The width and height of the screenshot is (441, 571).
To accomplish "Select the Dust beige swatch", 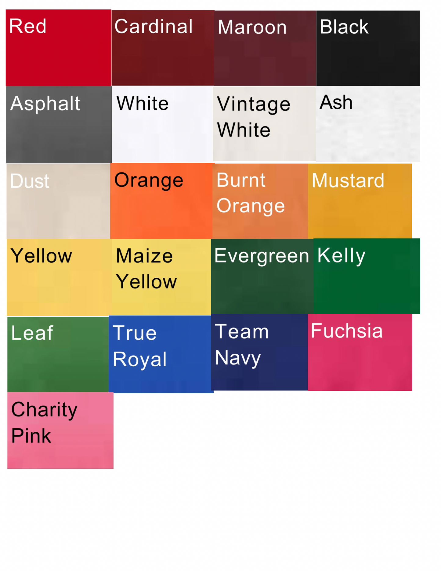I will pos(58,201).
